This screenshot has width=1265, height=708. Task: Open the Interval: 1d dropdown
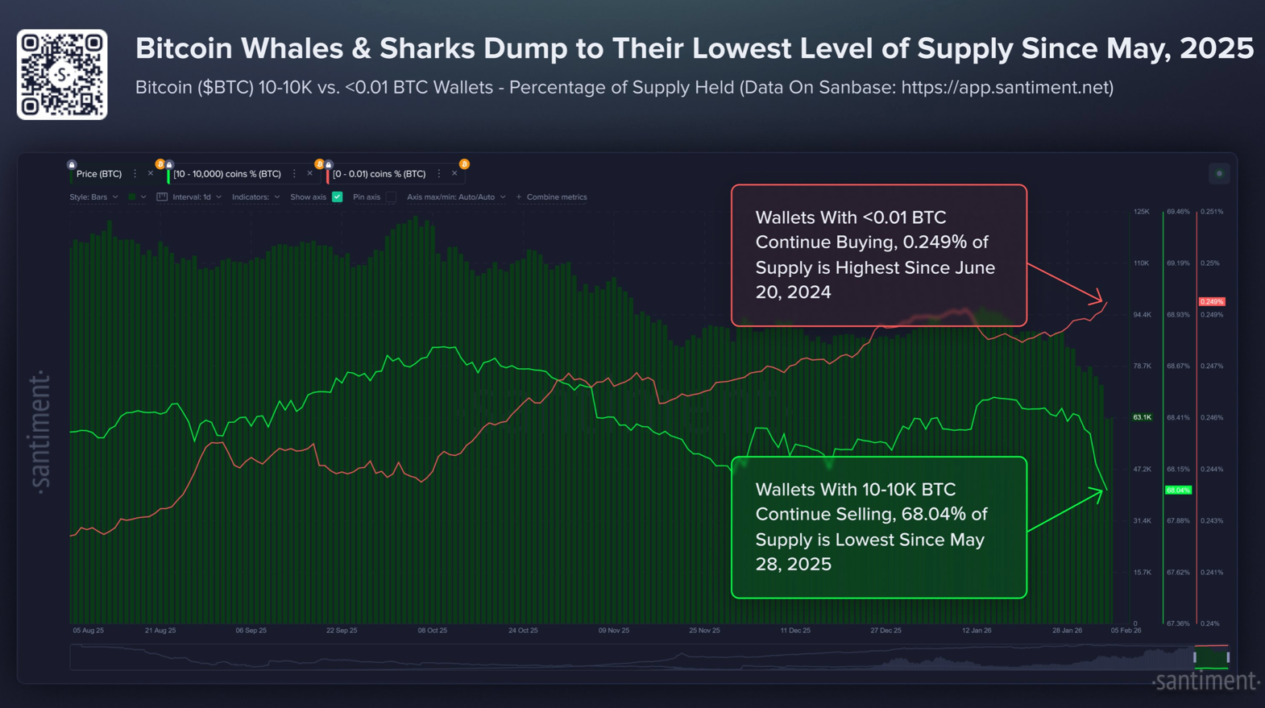pos(192,197)
